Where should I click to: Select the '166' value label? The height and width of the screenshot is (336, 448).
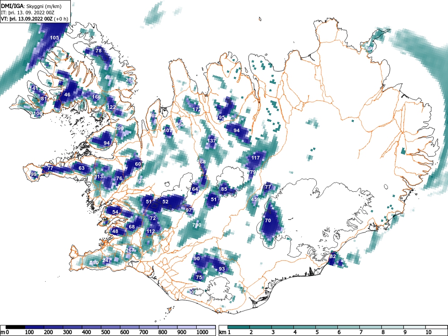pyautogui.click(x=97, y=97)
